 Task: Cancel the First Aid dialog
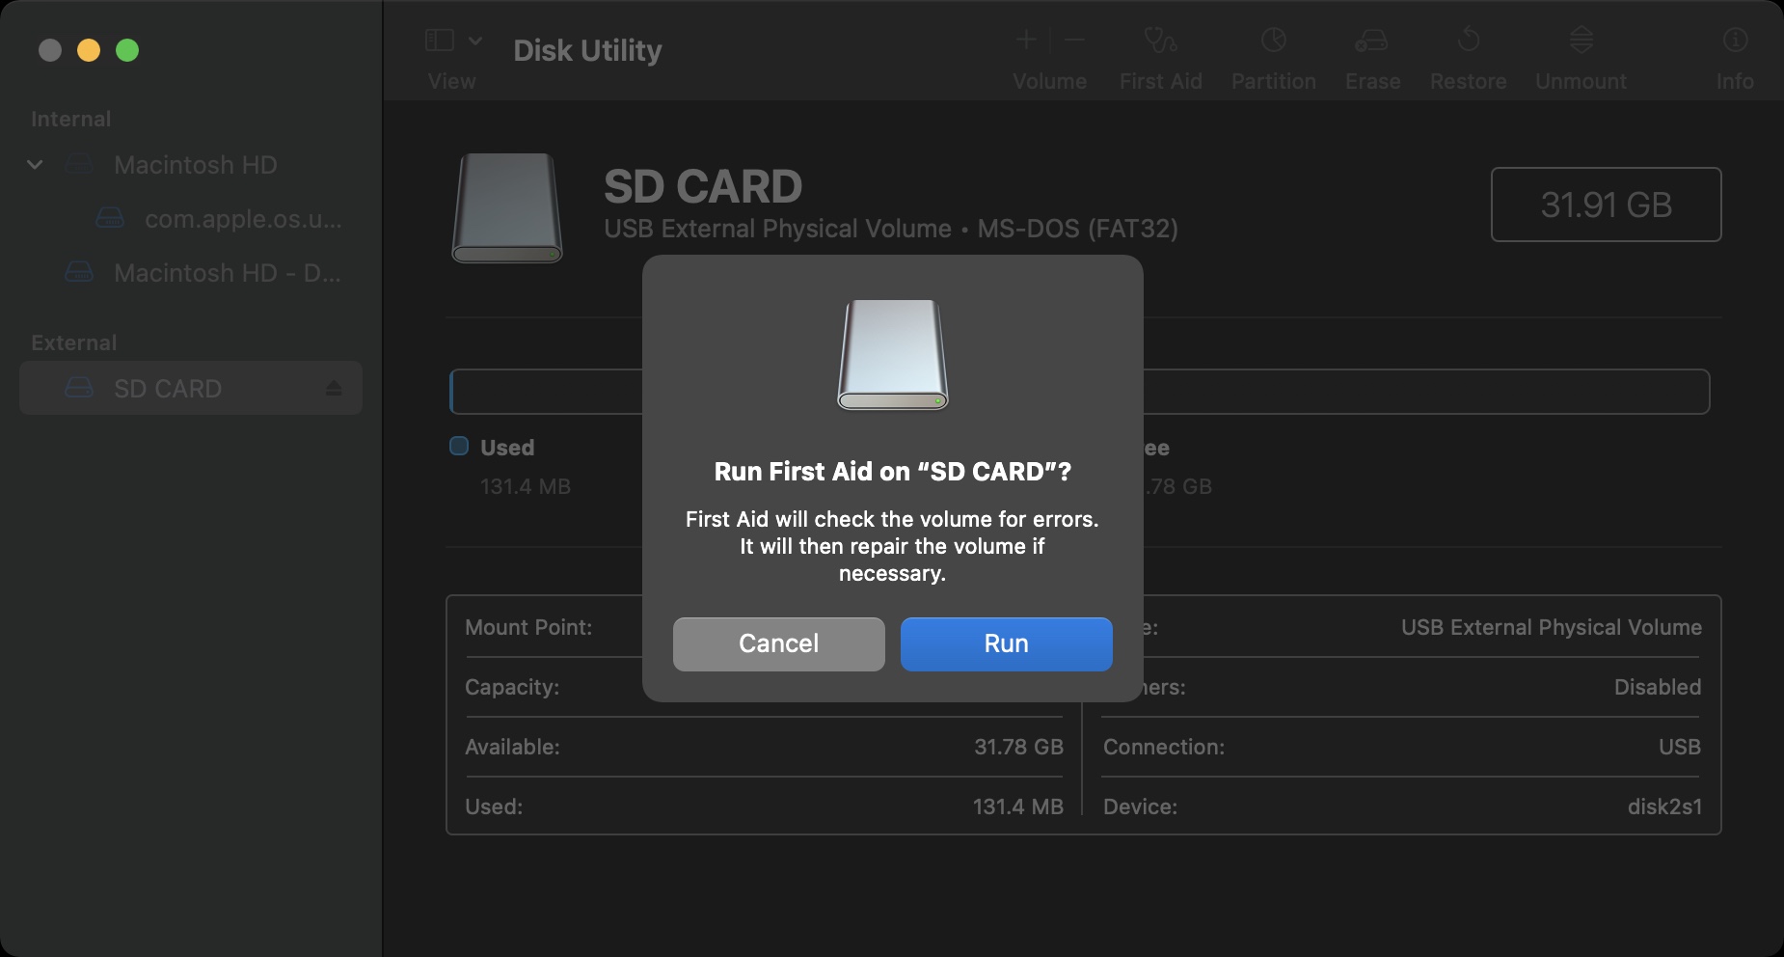778,643
